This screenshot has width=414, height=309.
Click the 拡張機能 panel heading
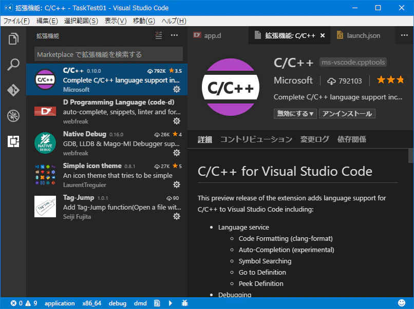point(48,36)
